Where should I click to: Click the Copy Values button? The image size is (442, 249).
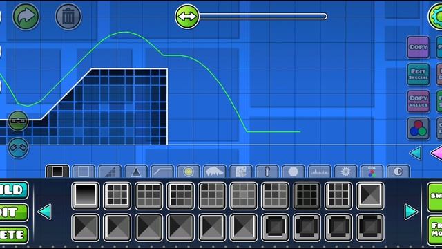(x=419, y=102)
